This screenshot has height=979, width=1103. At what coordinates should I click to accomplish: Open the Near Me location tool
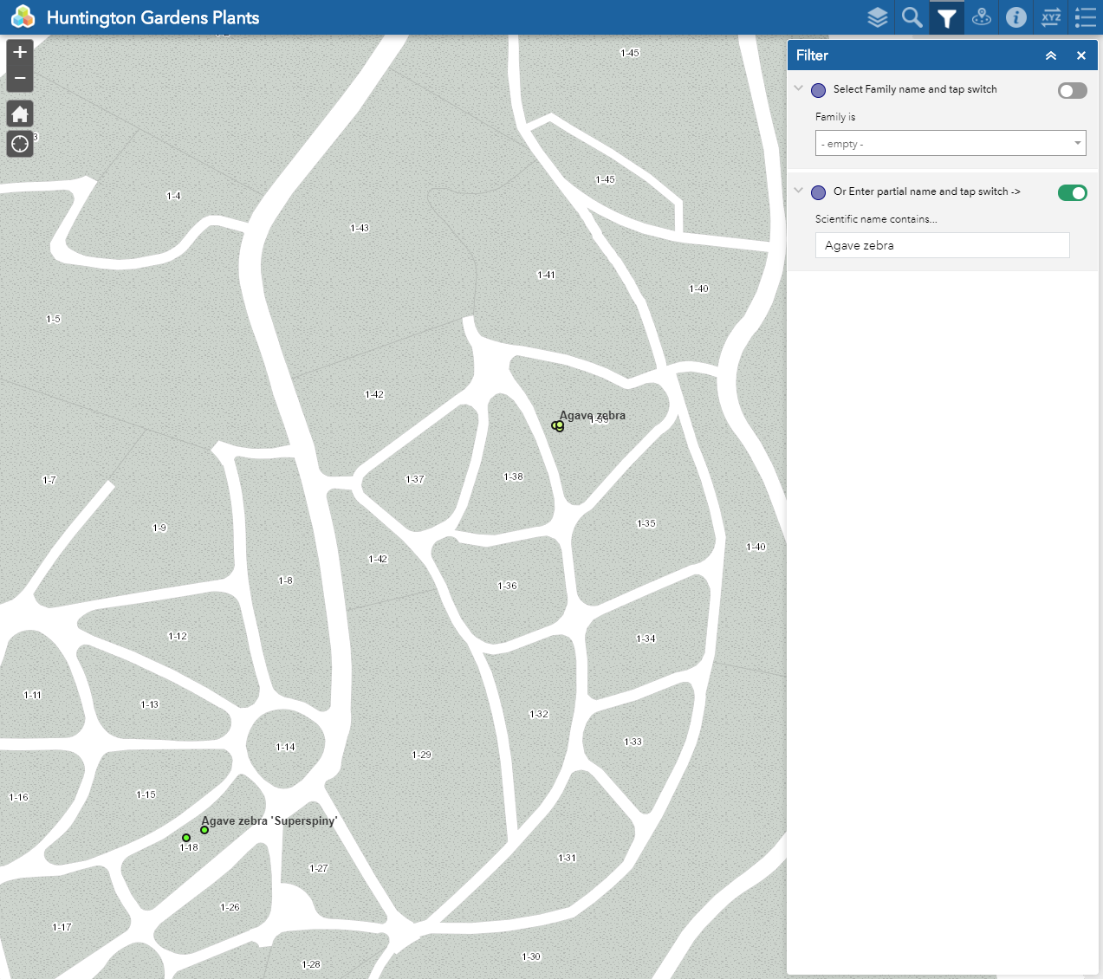tap(981, 17)
